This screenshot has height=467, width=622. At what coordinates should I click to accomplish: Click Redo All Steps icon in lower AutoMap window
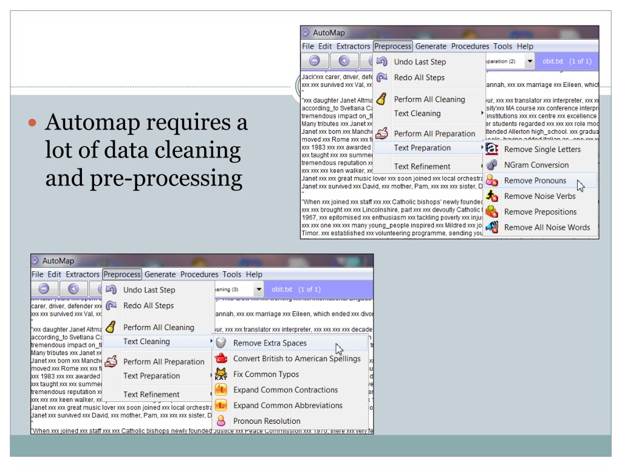111,305
